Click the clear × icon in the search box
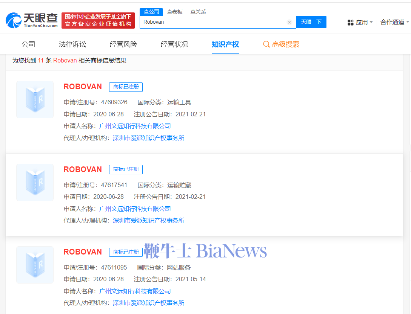The image size is (411, 314). coord(289,22)
